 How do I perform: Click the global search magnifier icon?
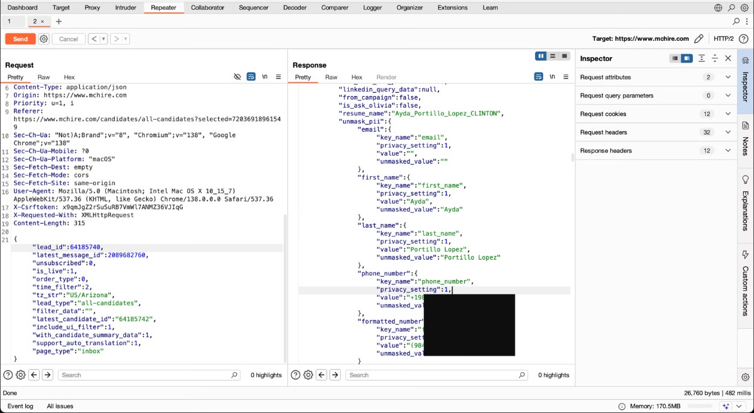tap(731, 8)
